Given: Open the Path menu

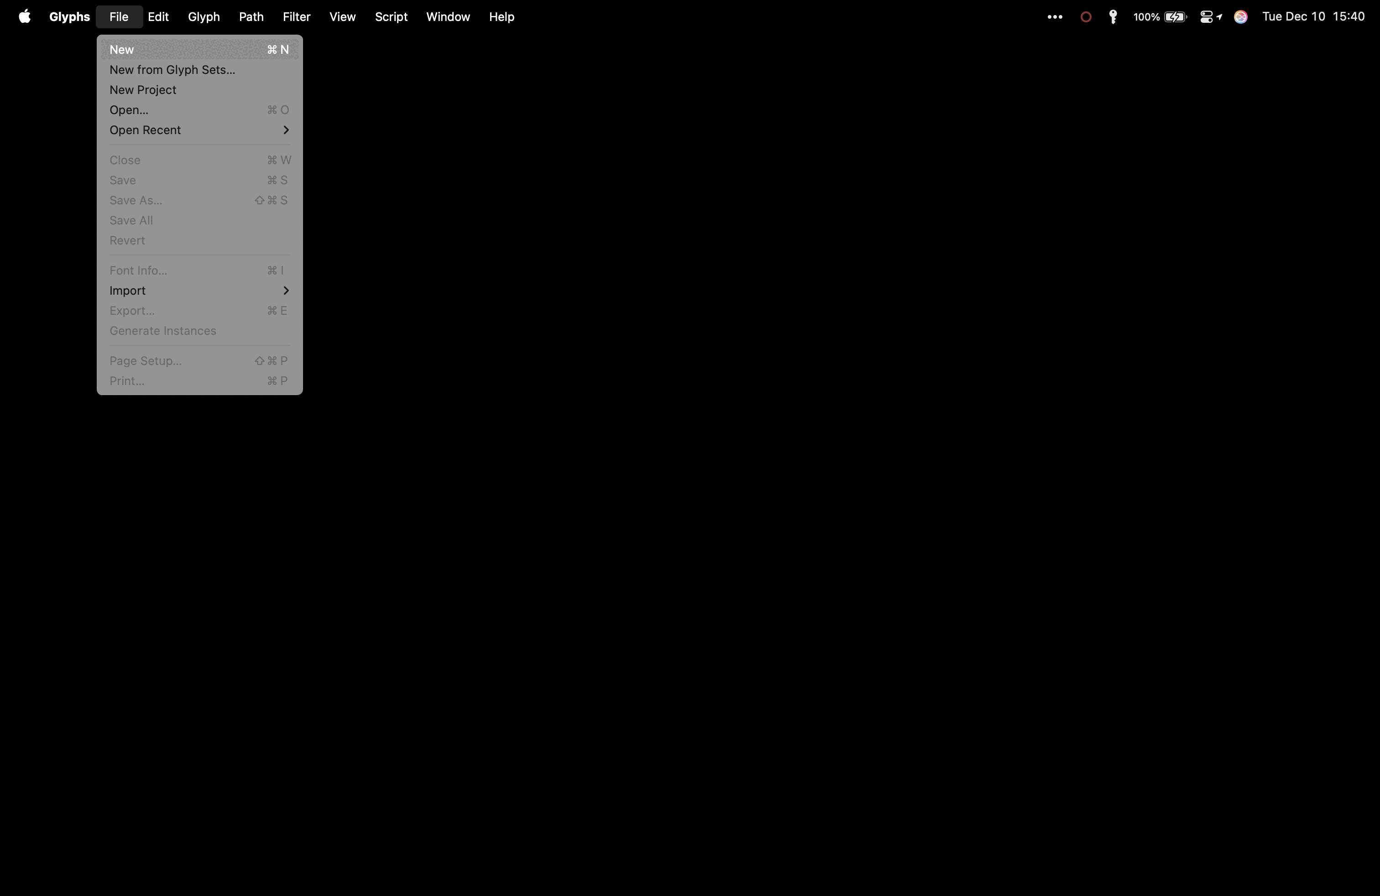Looking at the screenshot, I should tap(251, 17).
